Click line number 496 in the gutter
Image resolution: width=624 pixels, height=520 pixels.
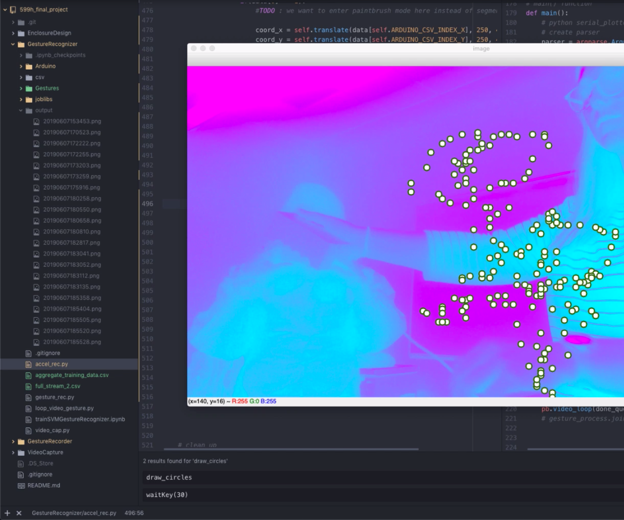point(147,204)
